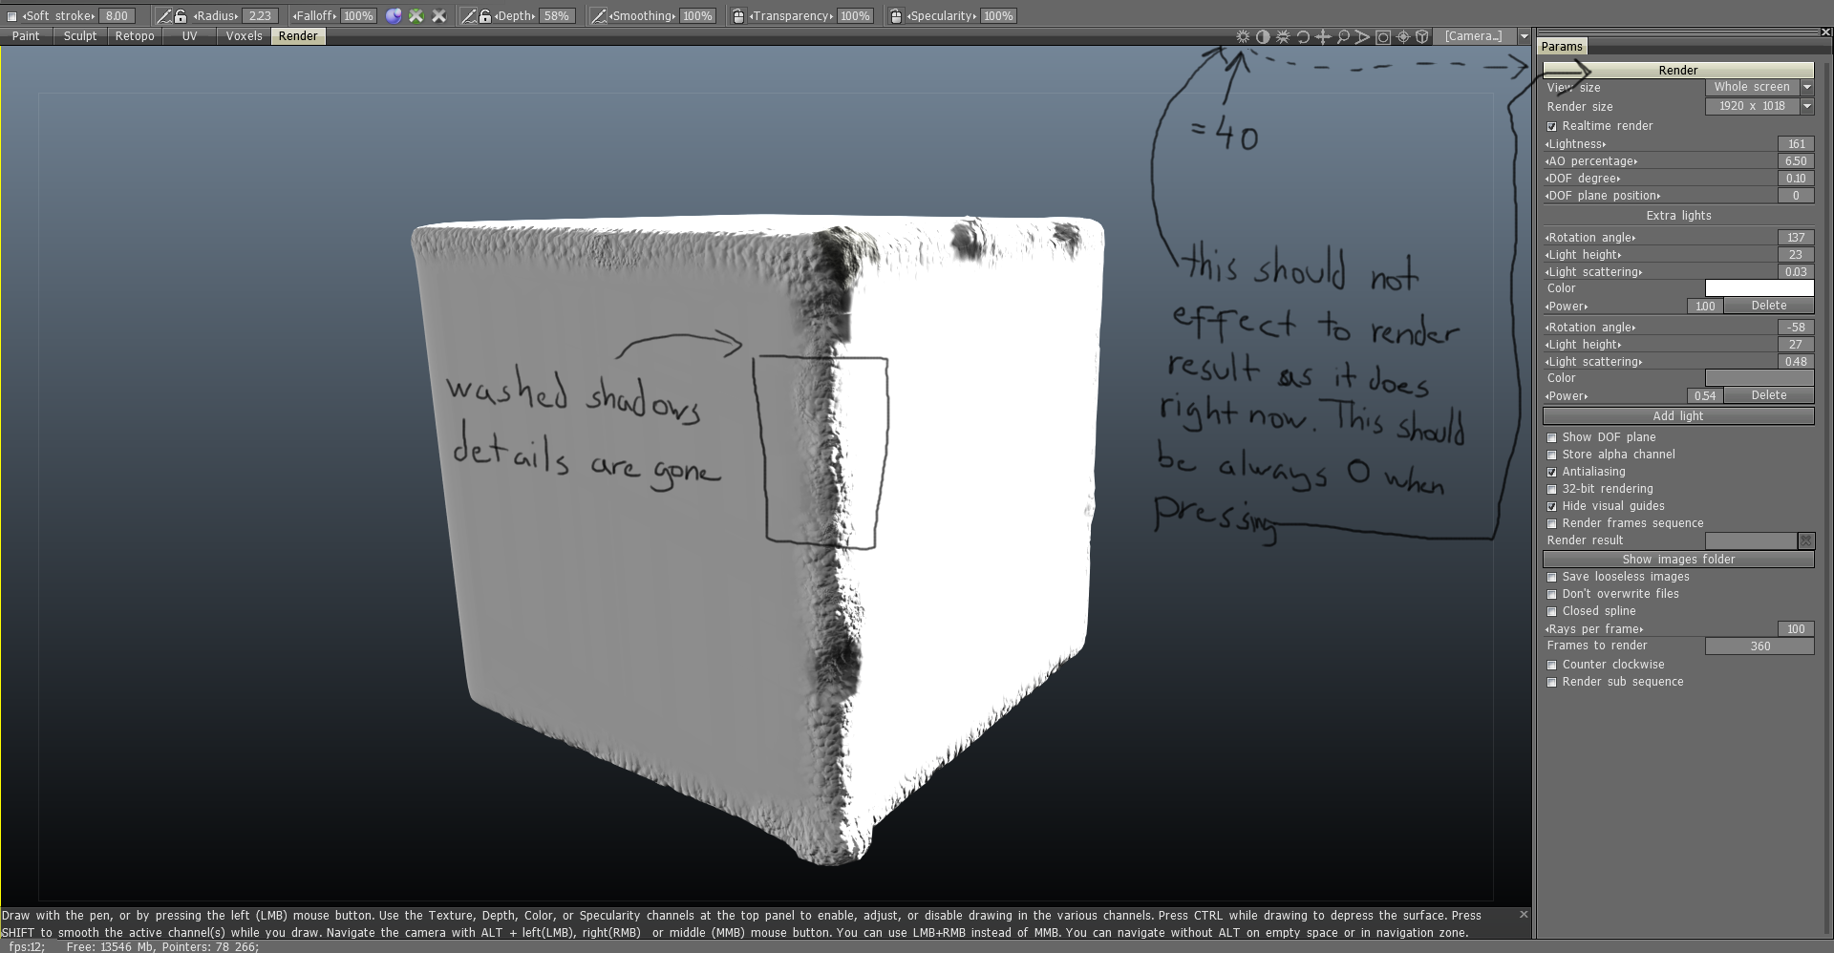Select the pan view icon
The height and width of the screenshot is (953, 1834).
coord(1323,36)
